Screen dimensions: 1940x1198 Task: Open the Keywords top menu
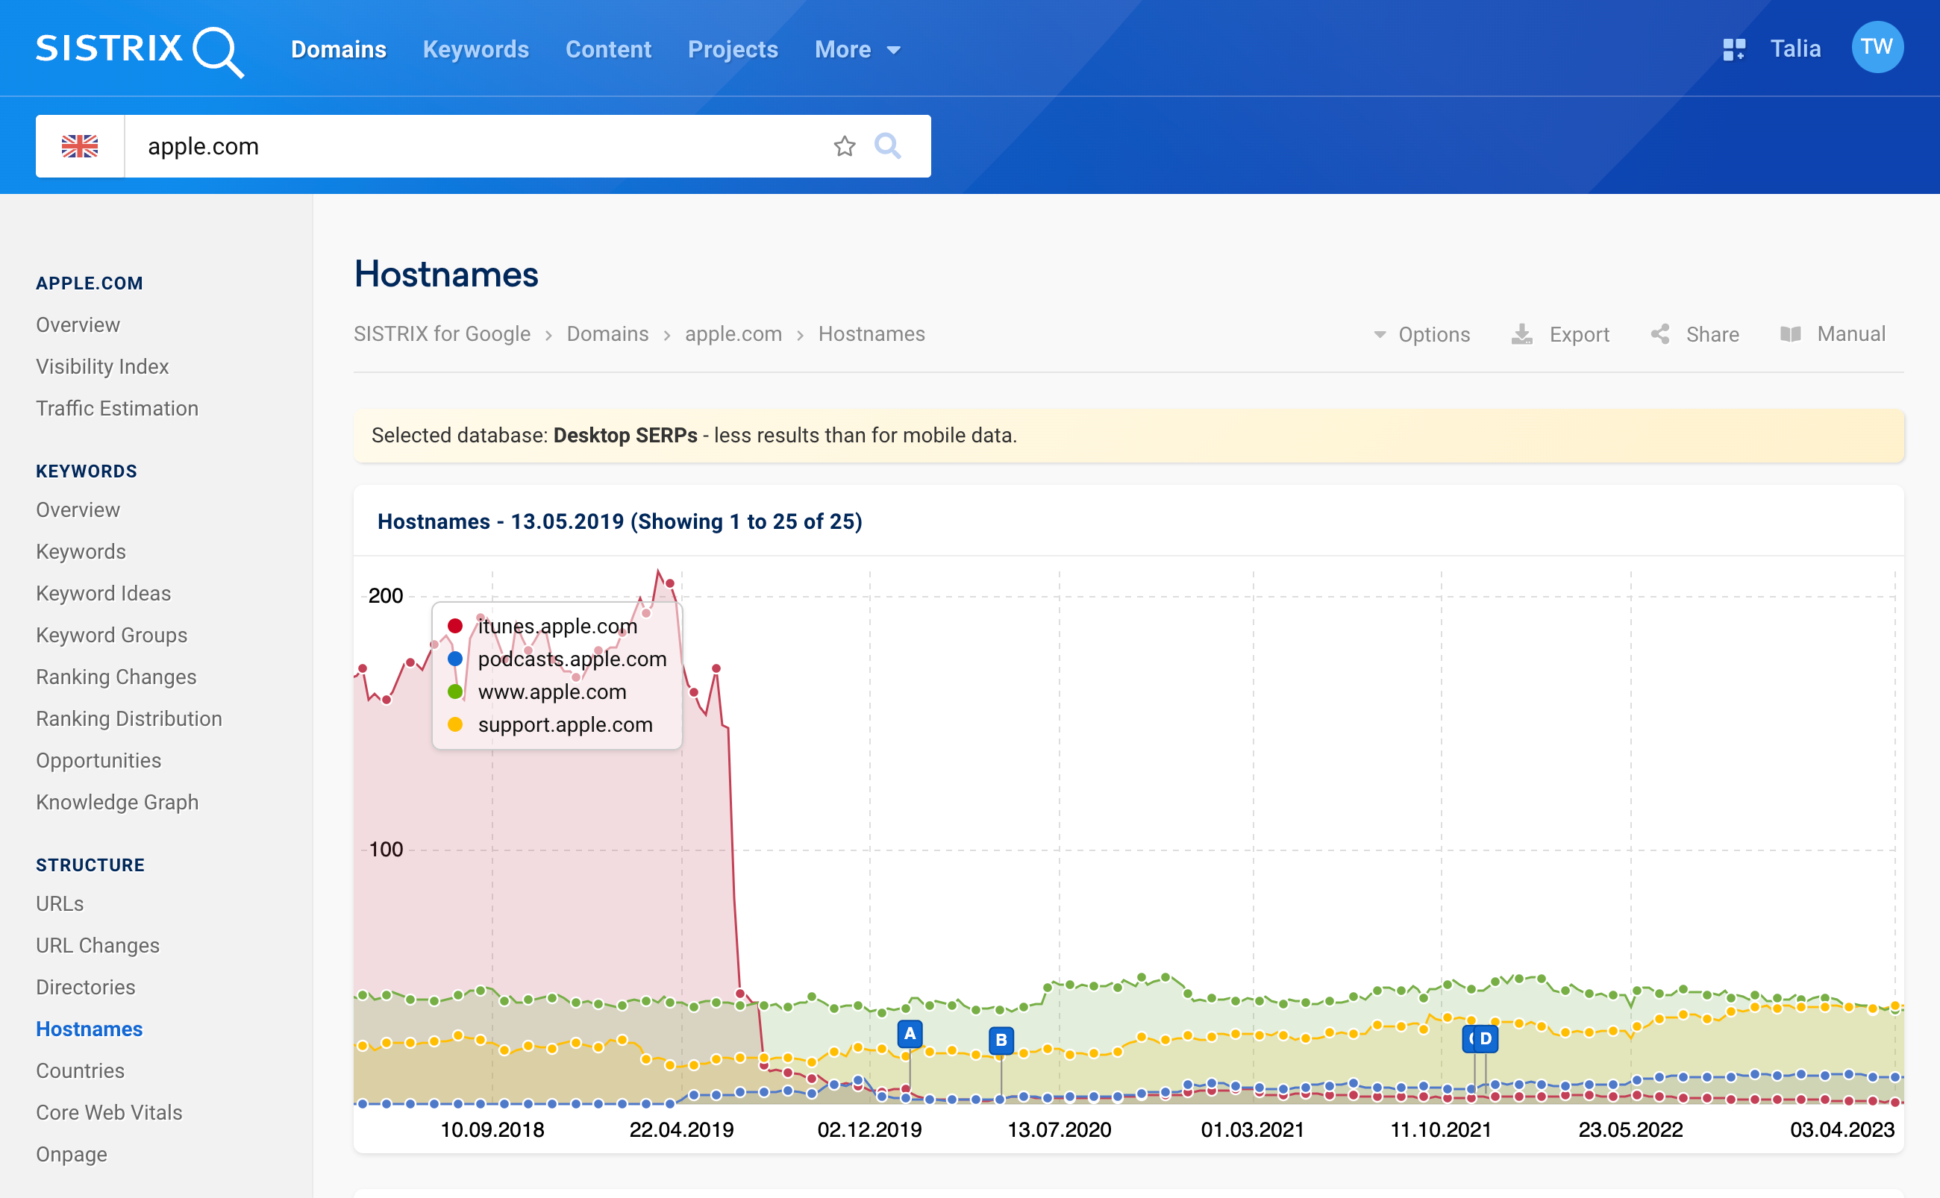click(475, 49)
